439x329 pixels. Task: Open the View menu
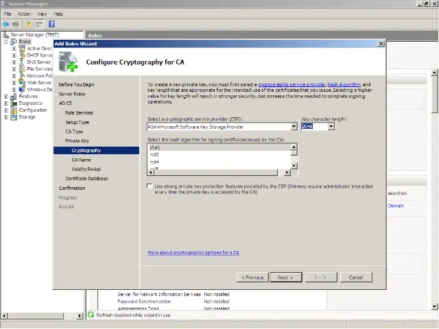point(43,14)
